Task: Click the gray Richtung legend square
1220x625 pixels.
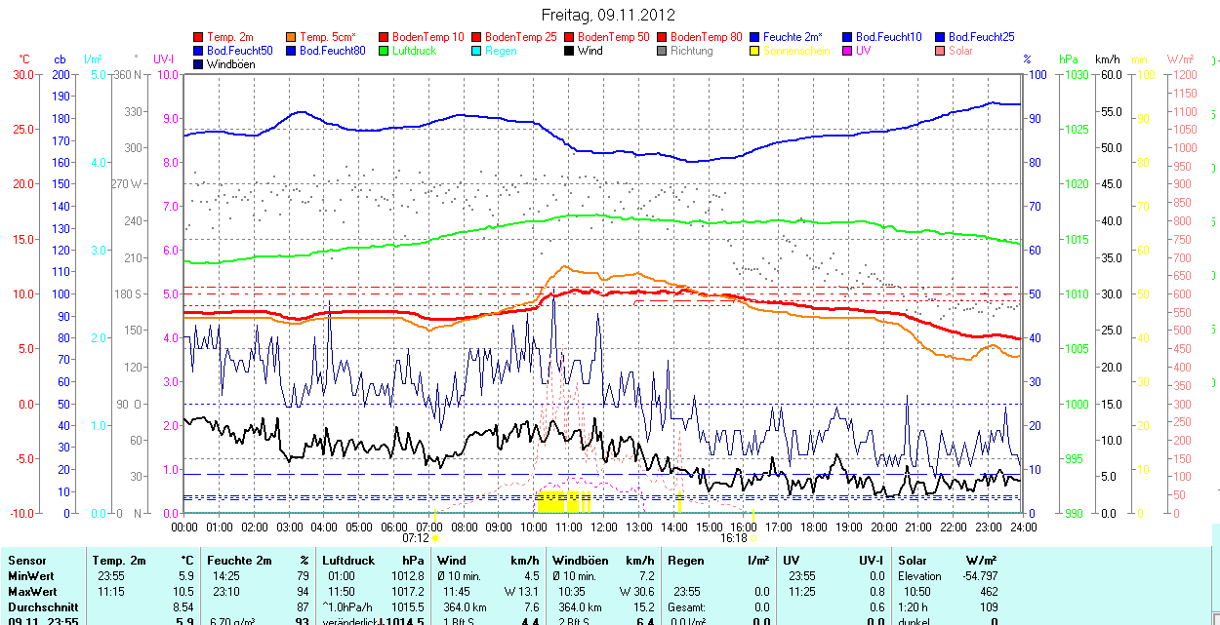Action: click(x=663, y=51)
